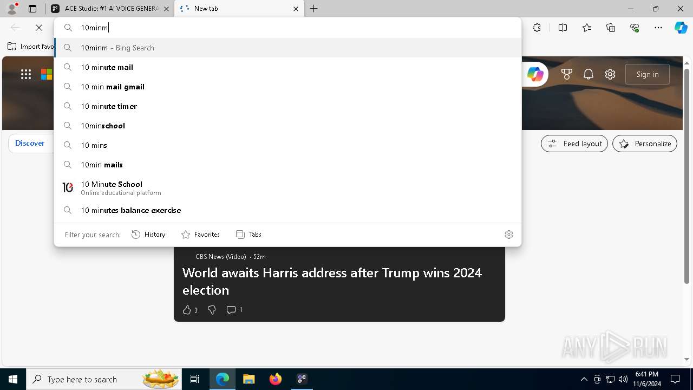Open the Windows Start menu
This screenshot has height=390, width=693.
[13, 379]
